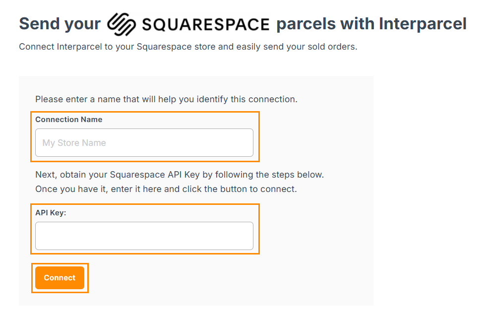Click inside the API Key text box
The height and width of the screenshot is (317, 488).
(x=144, y=236)
